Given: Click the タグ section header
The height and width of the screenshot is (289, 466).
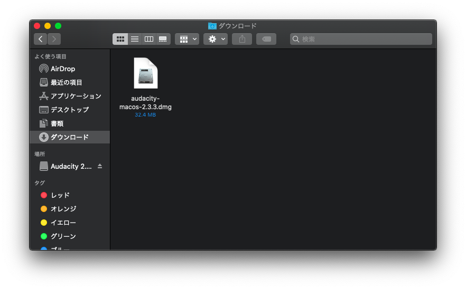Looking at the screenshot, I should click(x=40, y=183).
